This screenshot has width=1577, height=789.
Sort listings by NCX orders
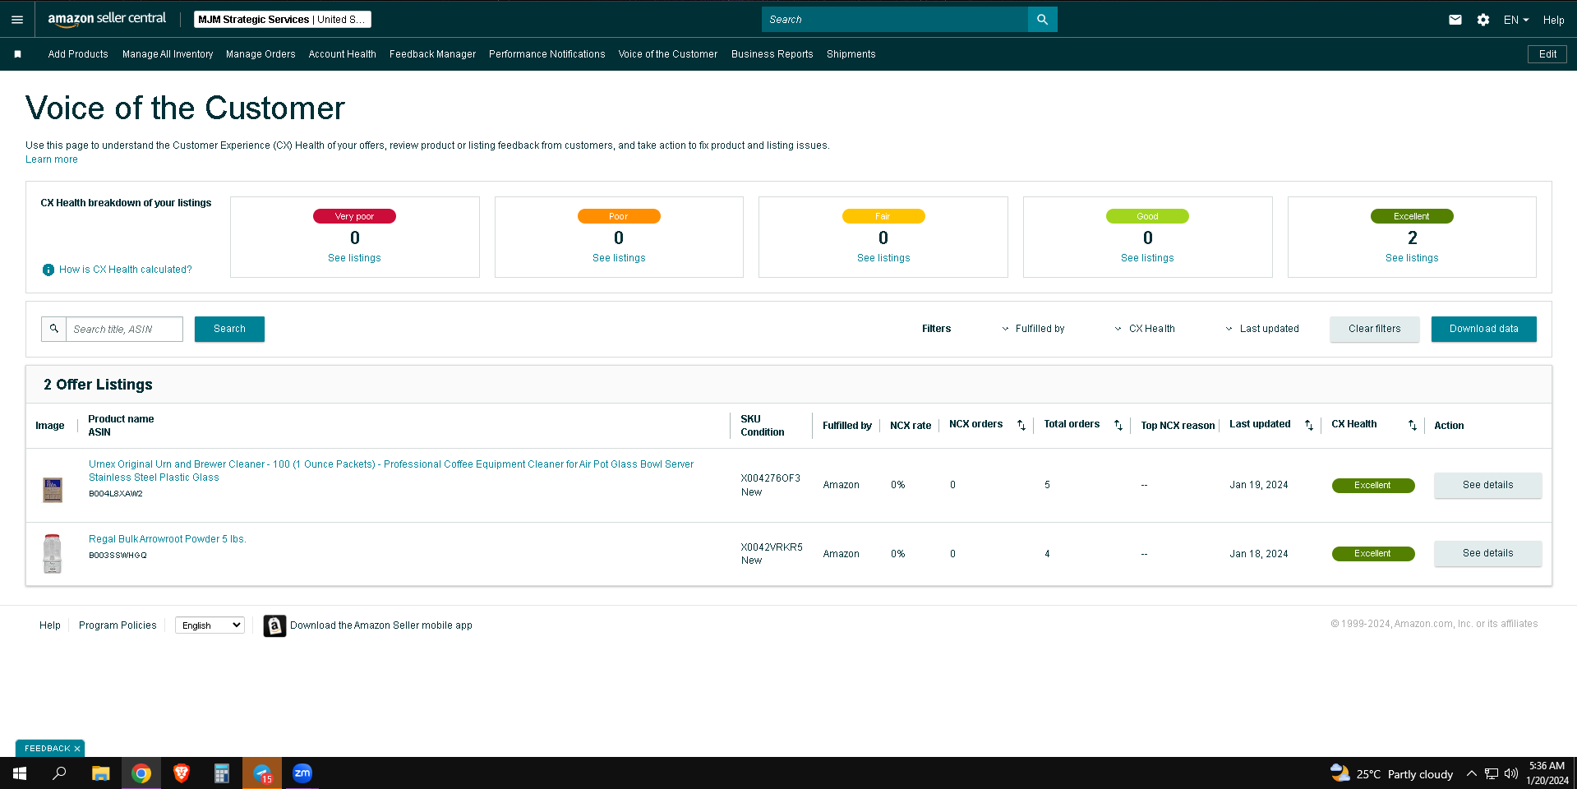click(x=1021, y=425)
